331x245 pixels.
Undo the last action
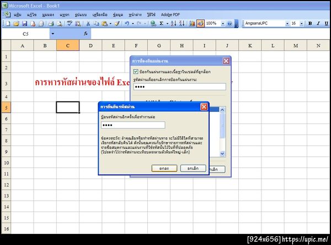tap(127, 23)
